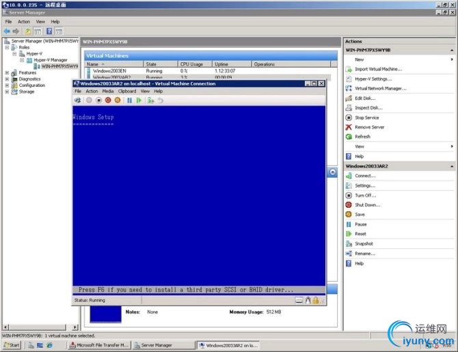Open Action menu in Server Manager
This screenshot has height=352, width=458.
point(24,22)
